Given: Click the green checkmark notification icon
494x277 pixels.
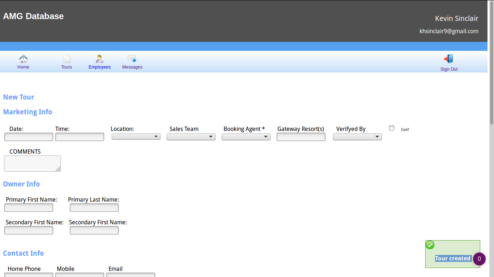Looking at the screenshot, I should tap(430, 245).
